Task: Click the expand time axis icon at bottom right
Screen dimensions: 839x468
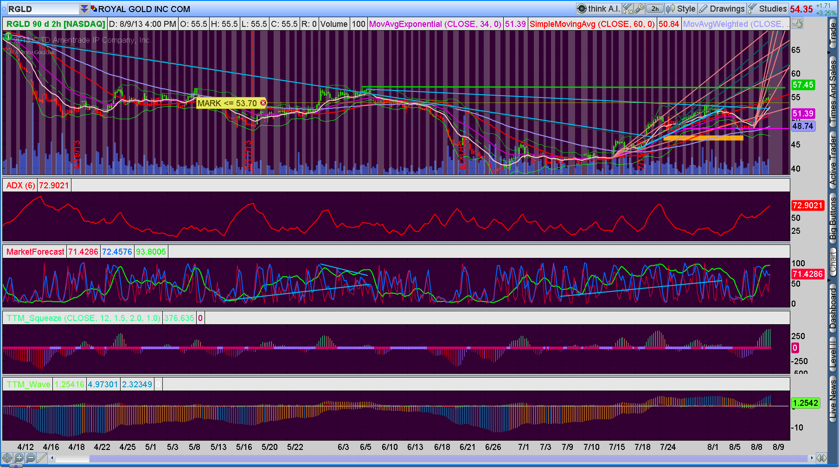Action: pyautogui.click(x=821, y=458)
